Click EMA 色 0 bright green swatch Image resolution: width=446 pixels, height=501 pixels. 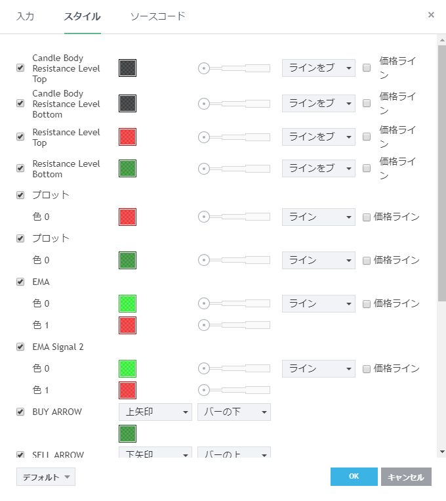[127, 303]
